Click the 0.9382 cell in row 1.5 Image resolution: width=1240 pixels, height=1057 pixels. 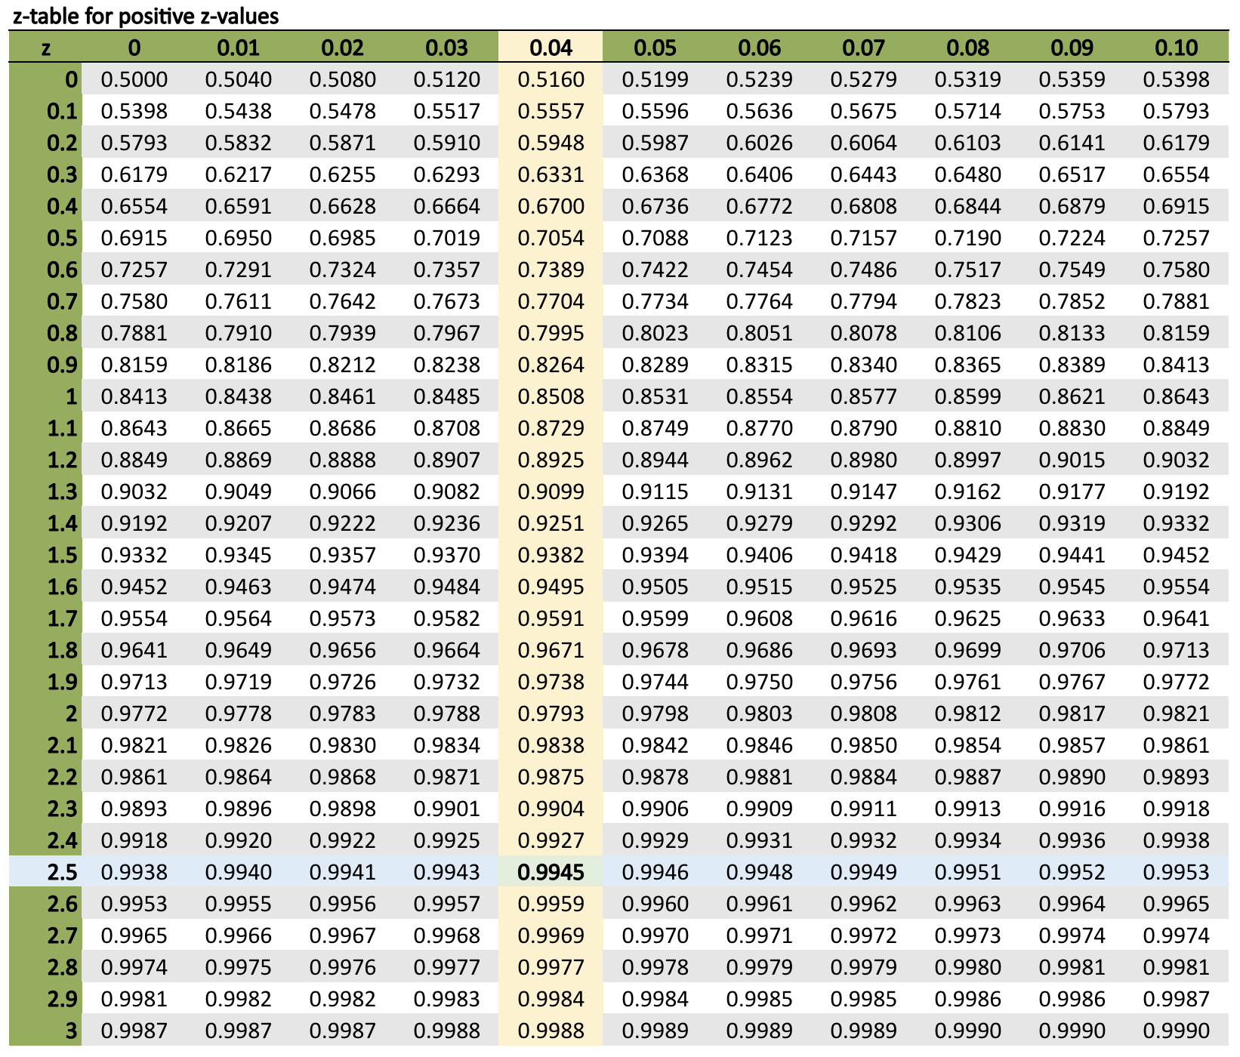(551, 555)
